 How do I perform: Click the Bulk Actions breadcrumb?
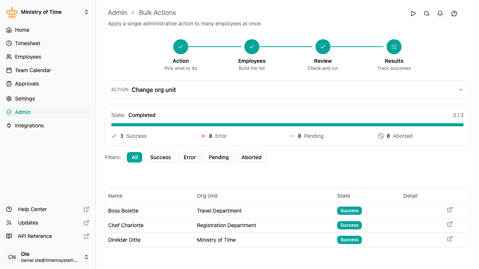157,13
